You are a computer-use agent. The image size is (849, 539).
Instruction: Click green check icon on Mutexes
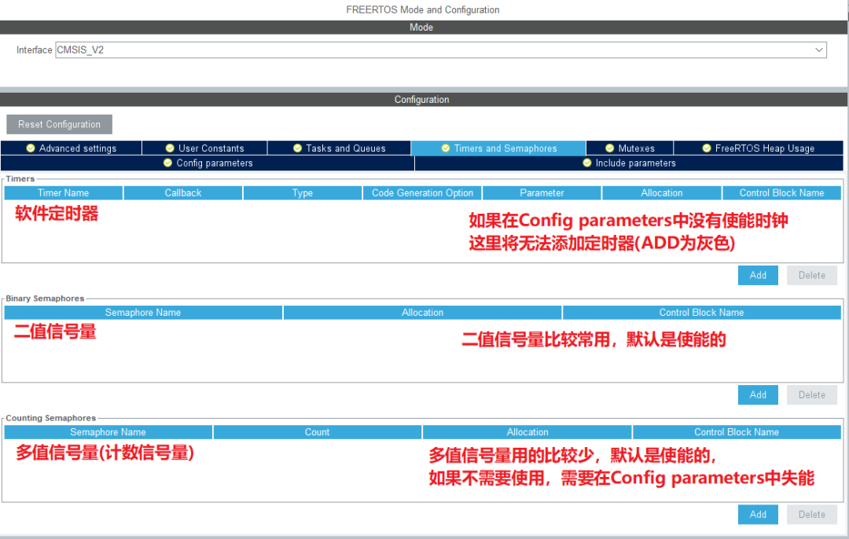[610, 148]
